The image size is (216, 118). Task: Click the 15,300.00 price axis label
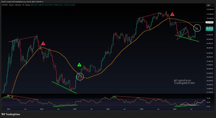coord(210,92)
